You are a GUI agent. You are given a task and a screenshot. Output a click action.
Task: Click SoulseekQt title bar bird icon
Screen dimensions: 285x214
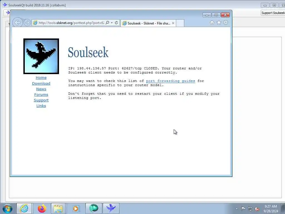coord(5,5)
